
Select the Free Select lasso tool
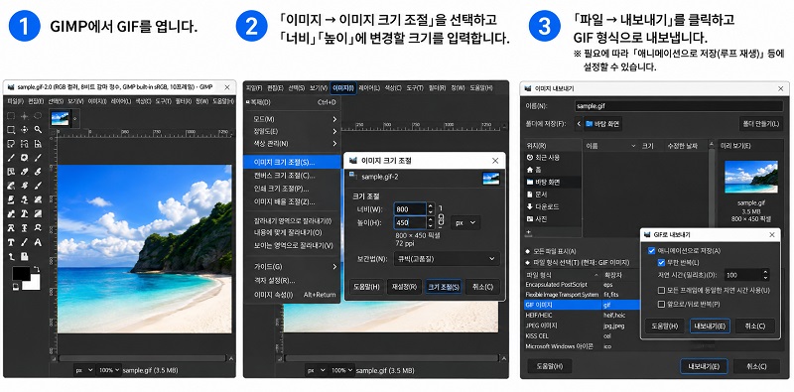(38, 116)
